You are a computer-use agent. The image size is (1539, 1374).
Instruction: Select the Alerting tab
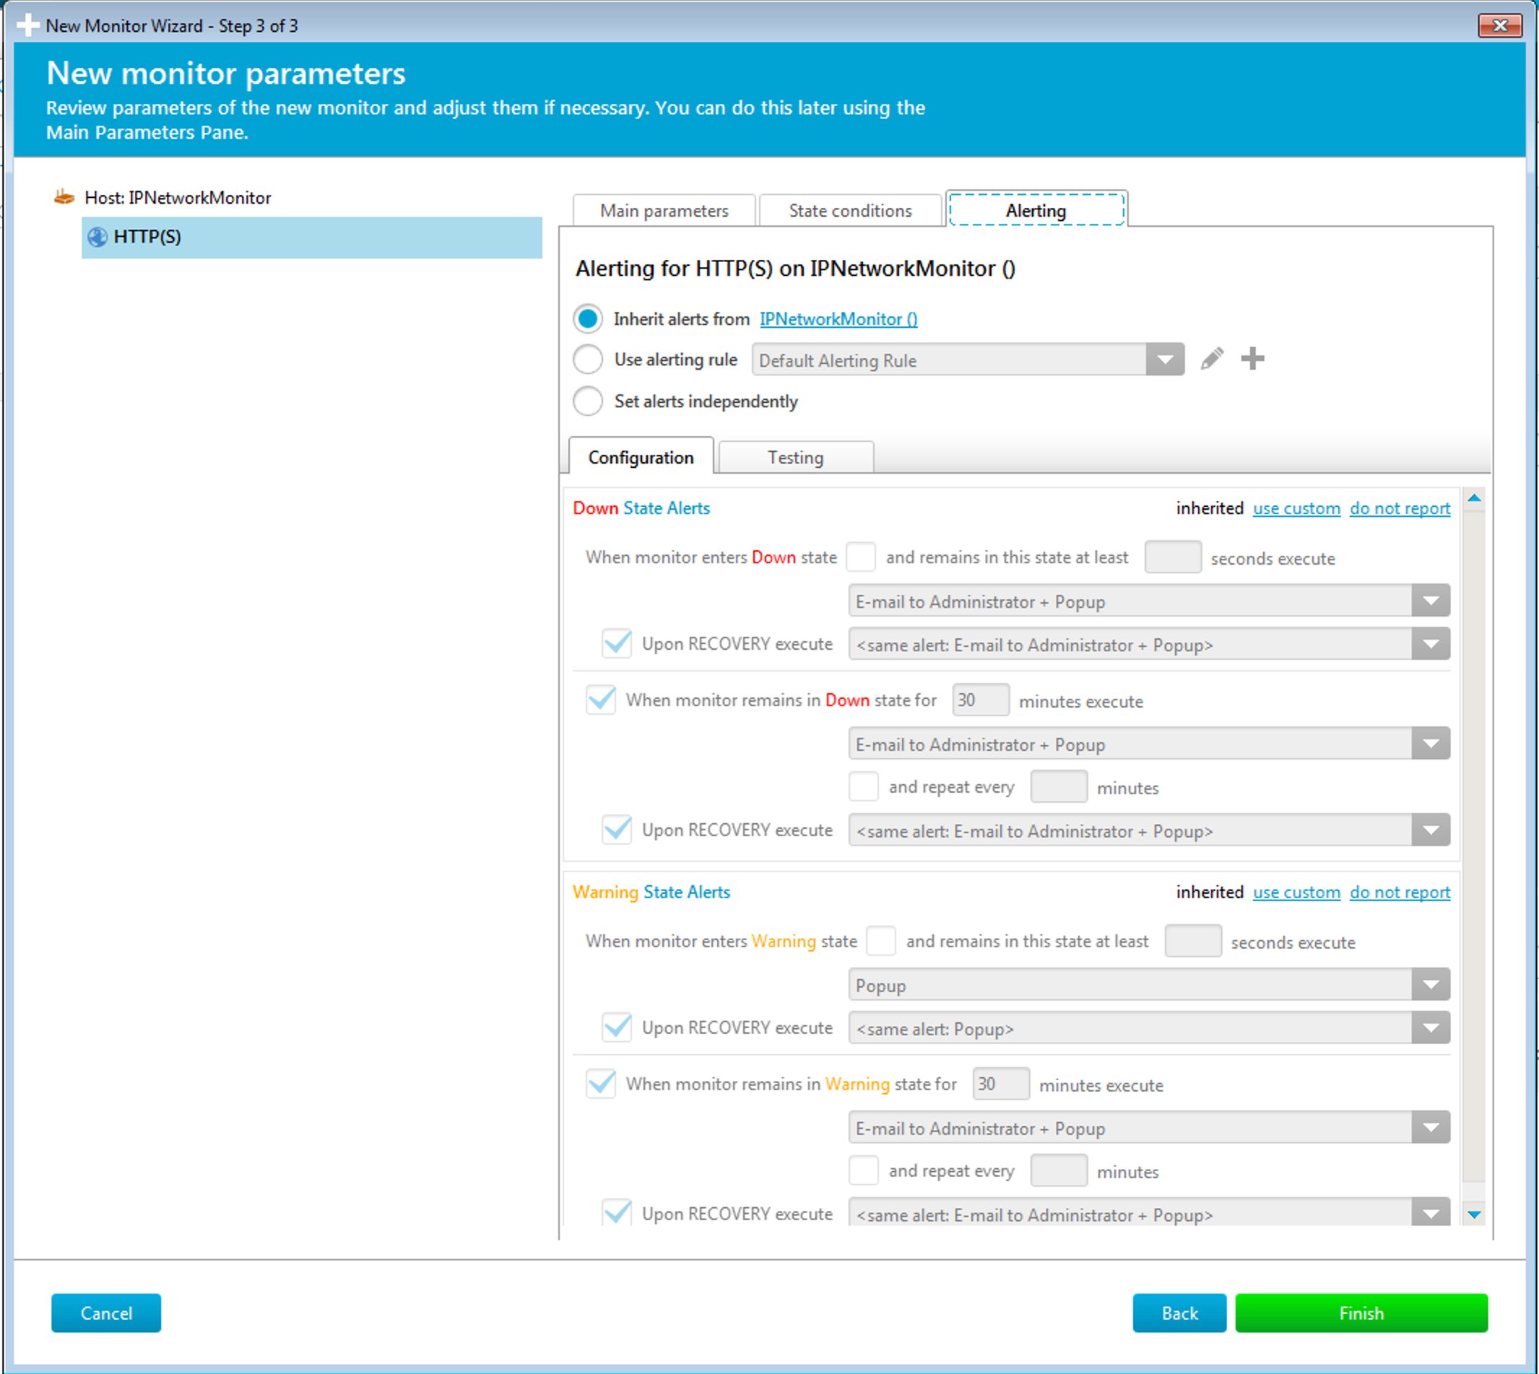point(1036,209)
